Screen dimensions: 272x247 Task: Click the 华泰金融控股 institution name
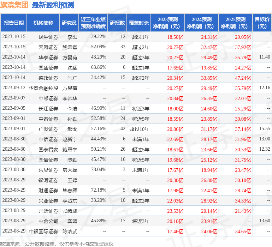tap(43, 88)
